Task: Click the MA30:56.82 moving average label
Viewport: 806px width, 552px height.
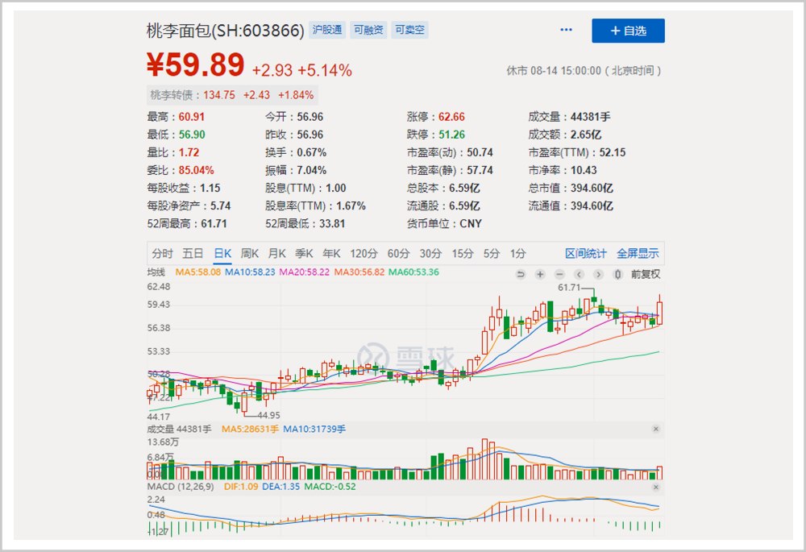Action: tap(359, 272)
